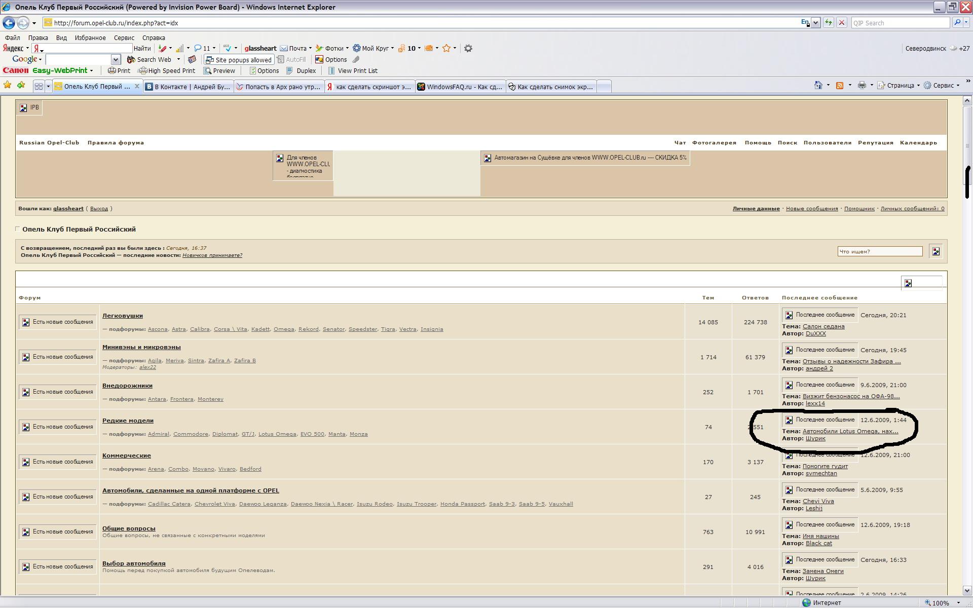Viewport: 973px width, 608px height.
Task: Click Canon Print button
Action: (119, 70)
